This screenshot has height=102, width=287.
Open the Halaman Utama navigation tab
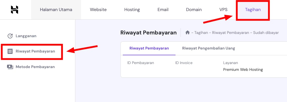coord(56,10)
